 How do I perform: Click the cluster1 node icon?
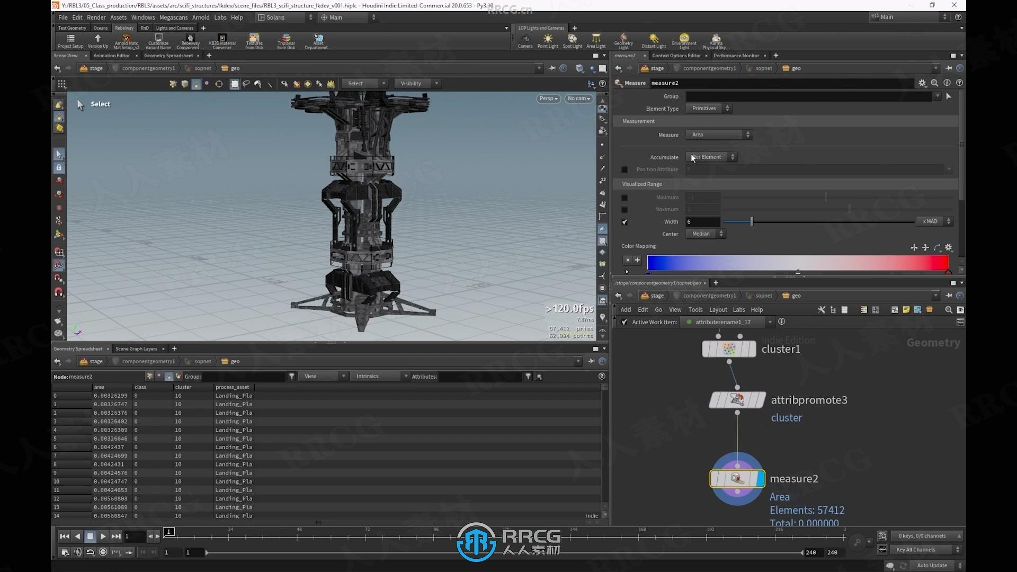point(729,349)
